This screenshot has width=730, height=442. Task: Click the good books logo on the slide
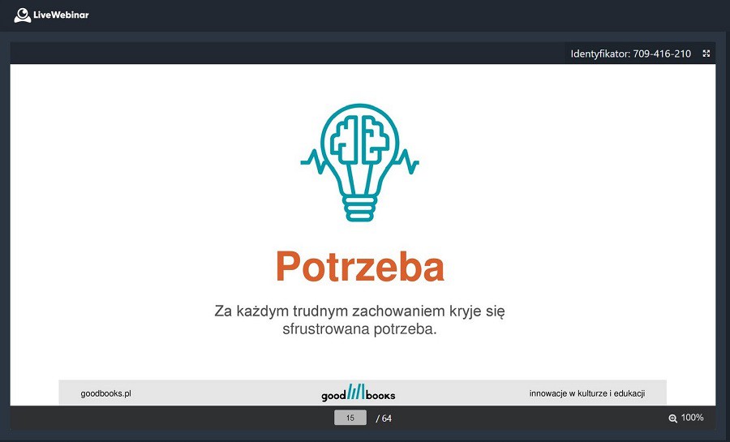point(359,393)
